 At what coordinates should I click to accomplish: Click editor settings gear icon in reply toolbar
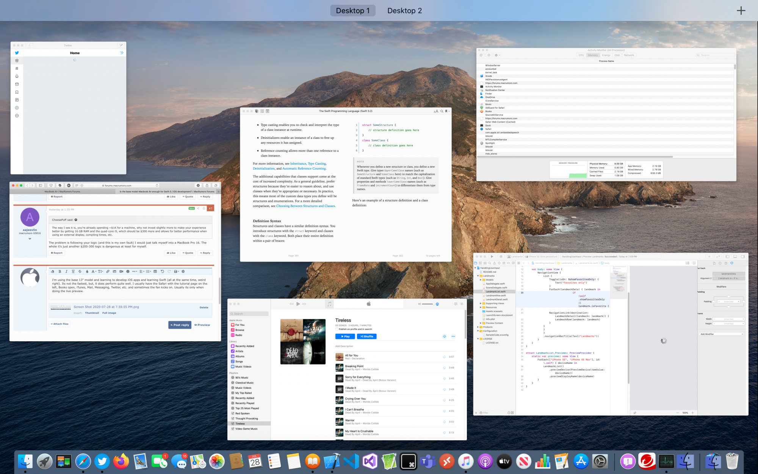183,272
